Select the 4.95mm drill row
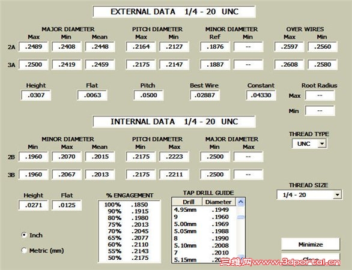This screenshot has height=270, width=352. (204, 209)
